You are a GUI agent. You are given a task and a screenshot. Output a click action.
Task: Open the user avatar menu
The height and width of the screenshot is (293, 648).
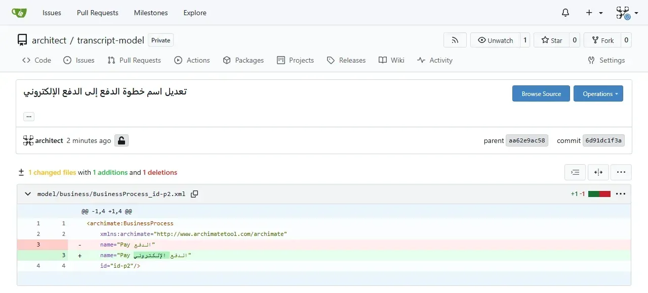pos(627,13)
